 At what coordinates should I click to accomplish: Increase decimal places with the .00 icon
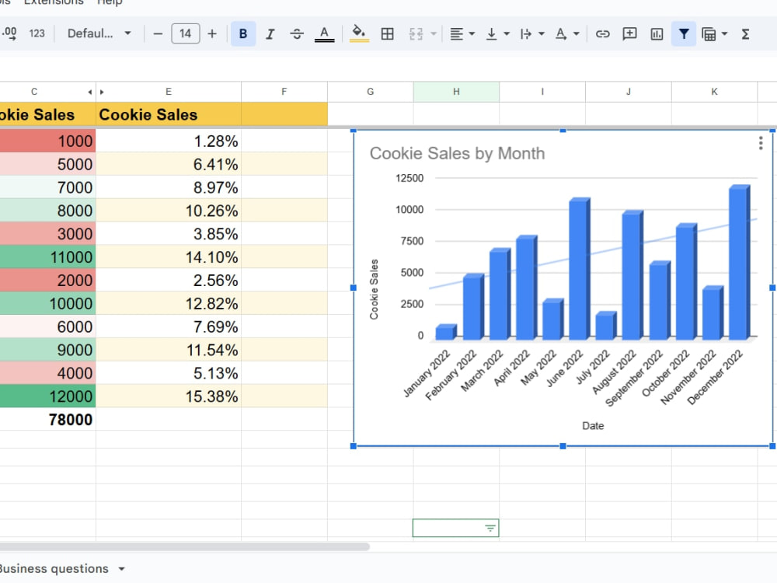9,33
